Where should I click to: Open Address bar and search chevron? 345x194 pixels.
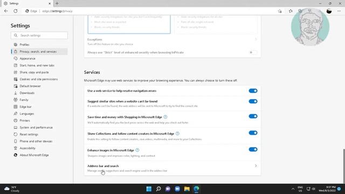(x=256, y=166)
